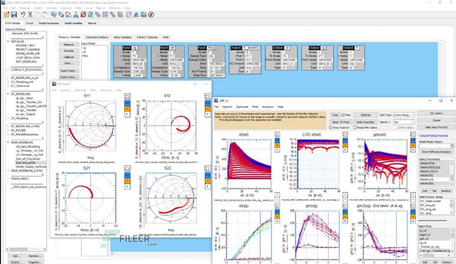The image size is (456, 264).
Task: Click the white button beside S22 plot
Action: coord(207,187)
